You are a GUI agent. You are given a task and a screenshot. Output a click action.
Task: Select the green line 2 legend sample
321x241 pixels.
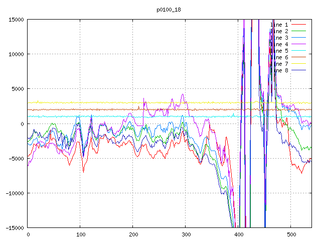(299, 31)
